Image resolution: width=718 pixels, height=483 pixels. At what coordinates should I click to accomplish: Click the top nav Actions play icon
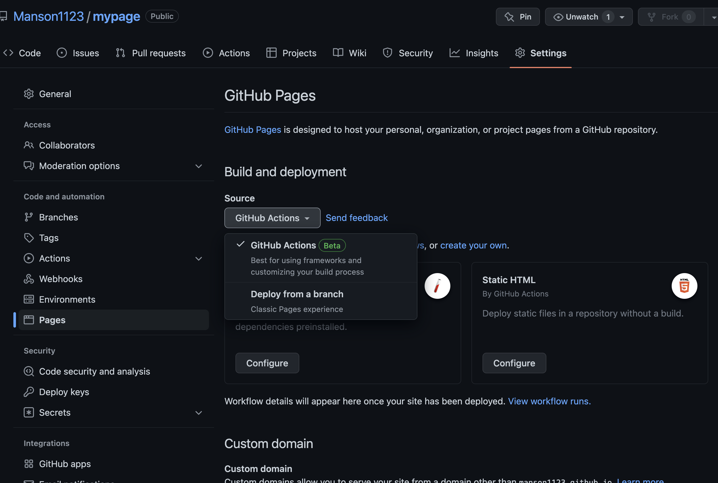[208, 53]
